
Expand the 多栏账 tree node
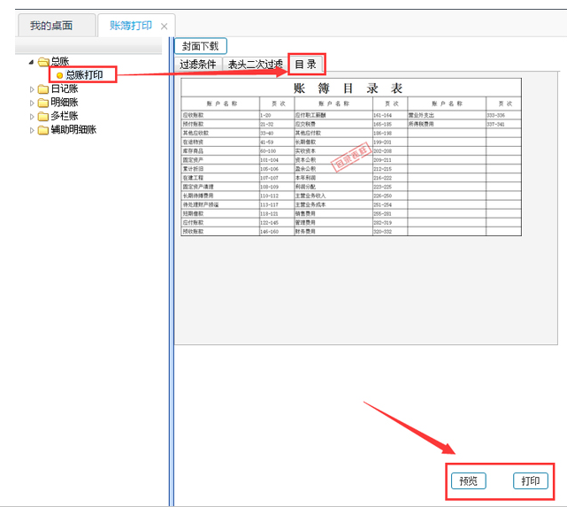(x=32, y=117)
